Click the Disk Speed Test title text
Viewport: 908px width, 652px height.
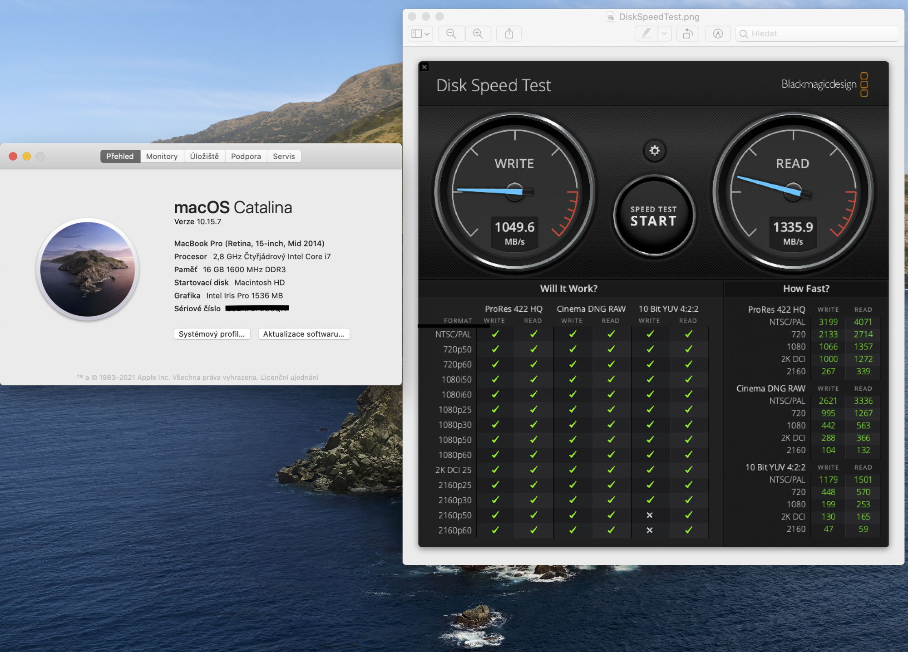click(x=493, y=86)
